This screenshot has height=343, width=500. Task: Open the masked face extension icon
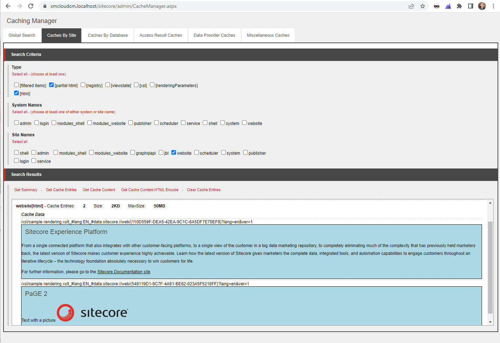click(437, 6)
